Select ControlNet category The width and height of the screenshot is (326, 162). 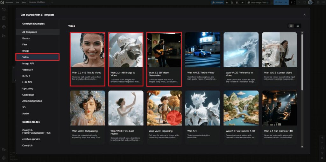(38, 95)
